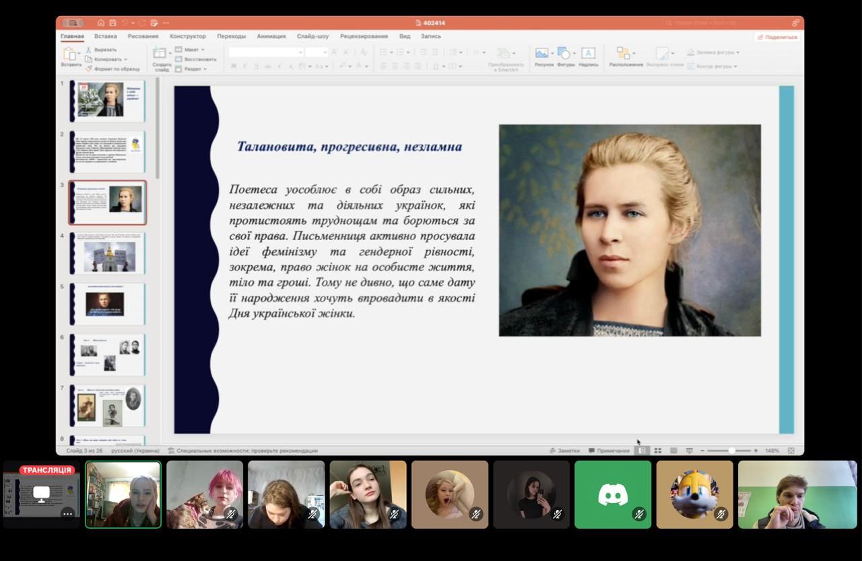Open the Вставка ribbon tab

pos(106,36)
